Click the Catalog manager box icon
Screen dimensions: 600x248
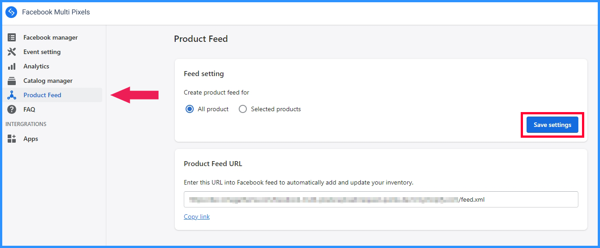click(x=12, y=81)
